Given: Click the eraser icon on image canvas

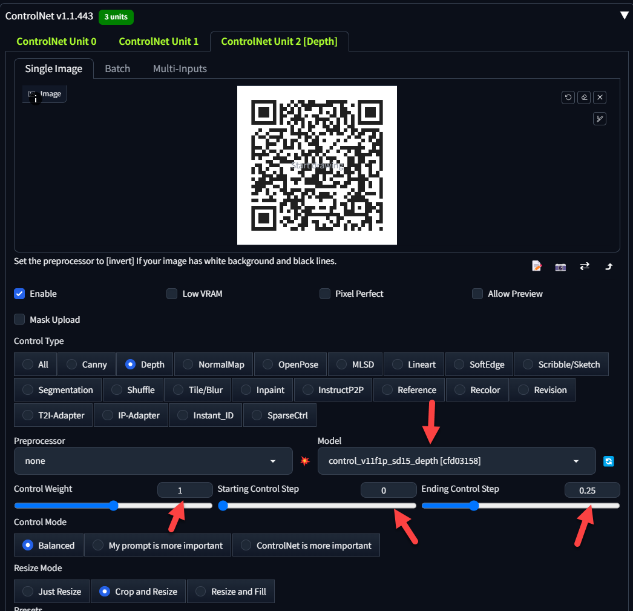Looking at the screenshot, I should pyautogui.click(x=584, y=97).
